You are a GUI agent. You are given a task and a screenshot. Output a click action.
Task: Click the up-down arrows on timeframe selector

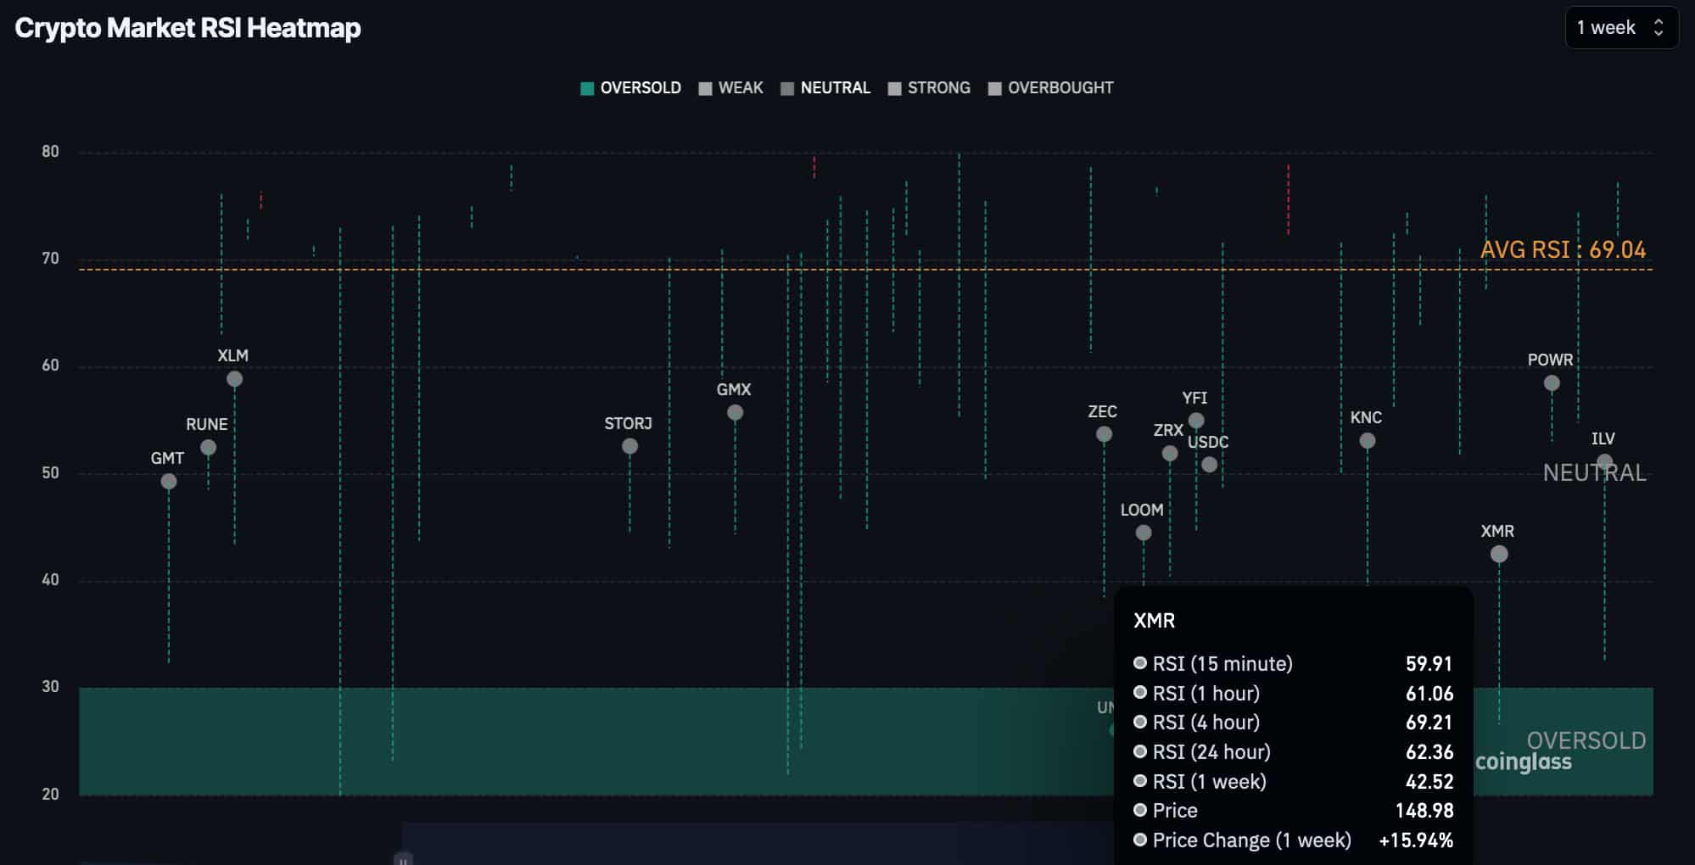(x=1659, y=28)
